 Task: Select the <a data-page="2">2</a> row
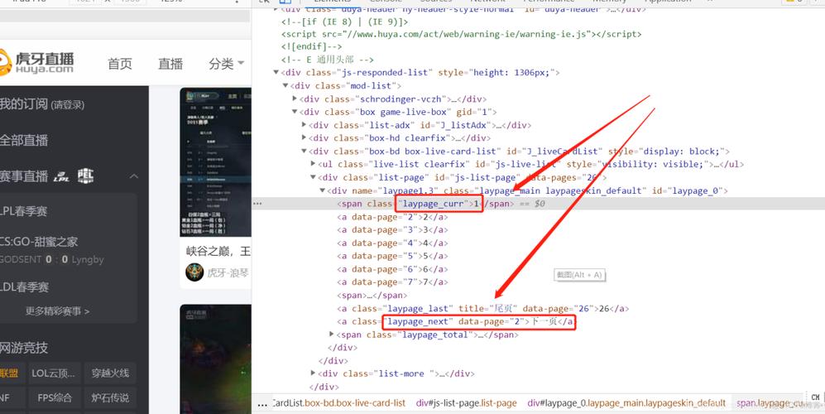392,217
